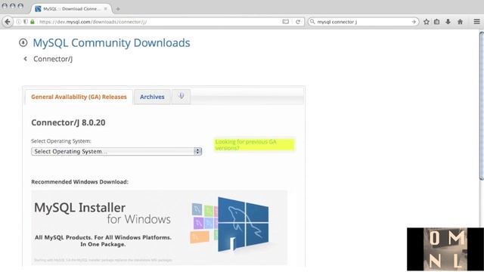Switch to the Archives tab
The image size is (484, 272).
(152, 97)
